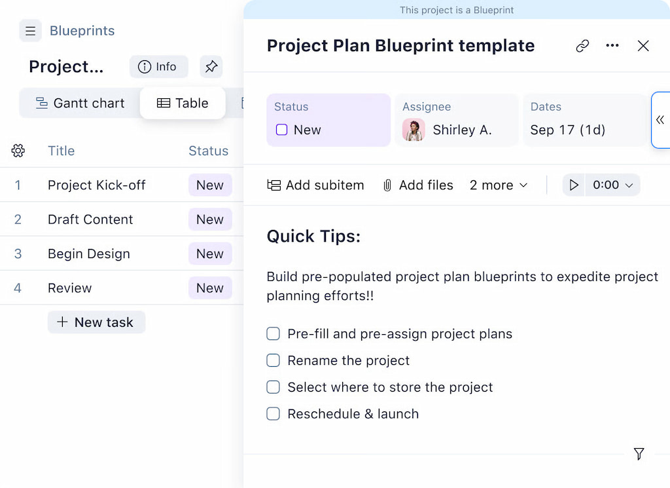Collapse panel with double chevron arrow

point(660,120)
